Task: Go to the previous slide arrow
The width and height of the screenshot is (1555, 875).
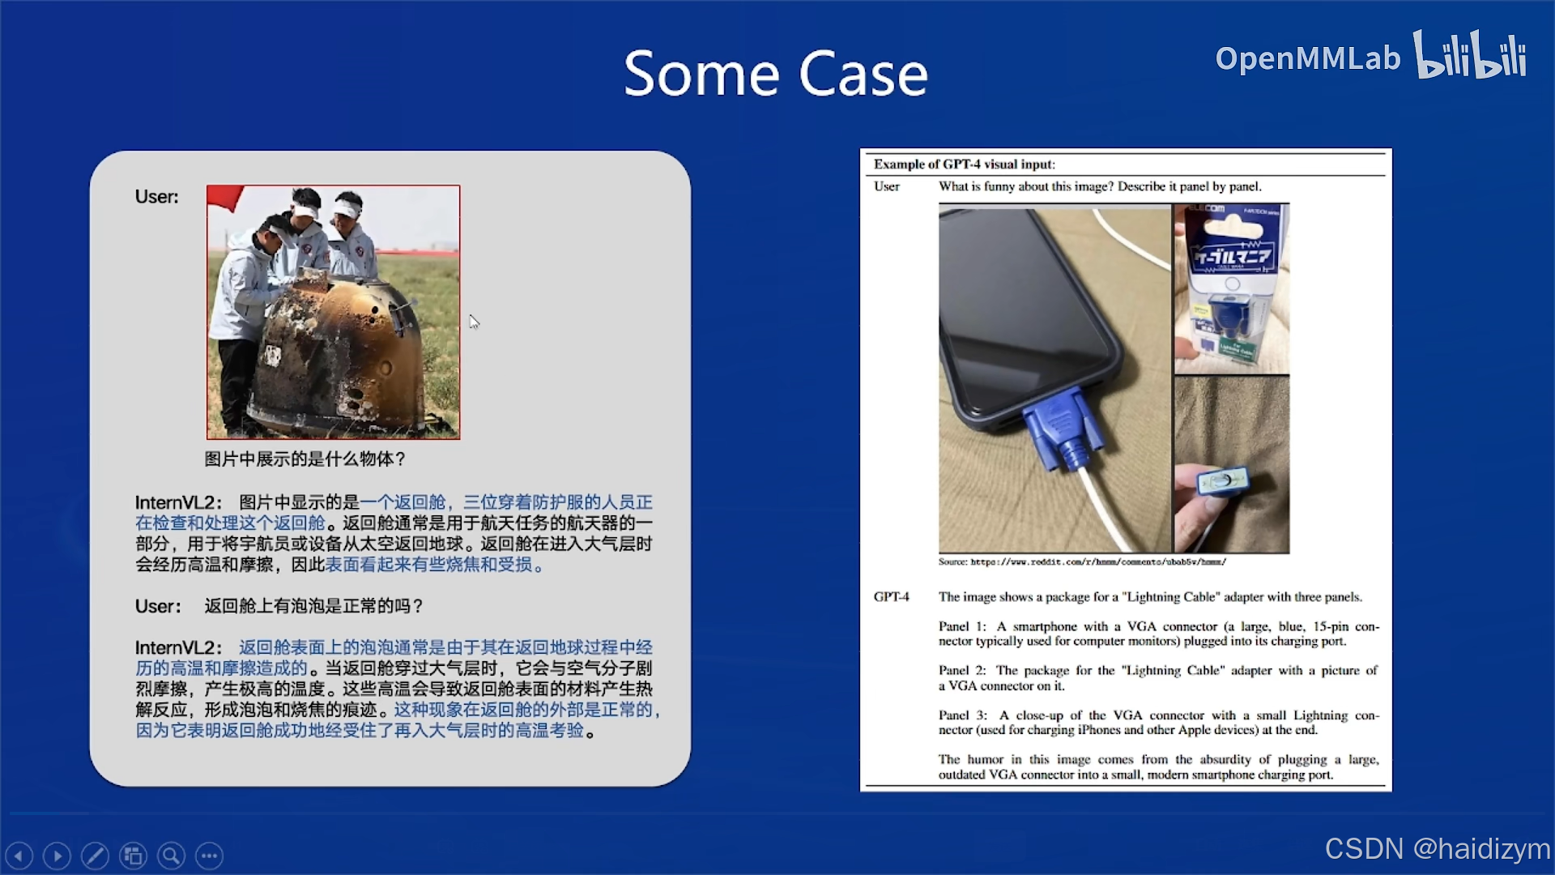Action: pos(19,856)
